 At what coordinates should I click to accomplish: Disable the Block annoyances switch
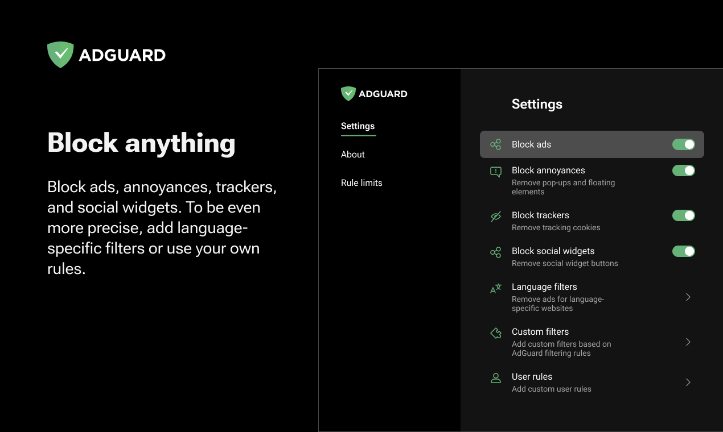click(x=684, y=171)
